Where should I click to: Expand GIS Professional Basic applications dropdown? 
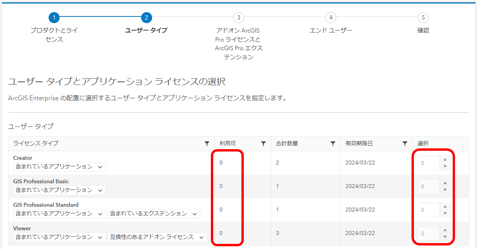pos(60,190)
